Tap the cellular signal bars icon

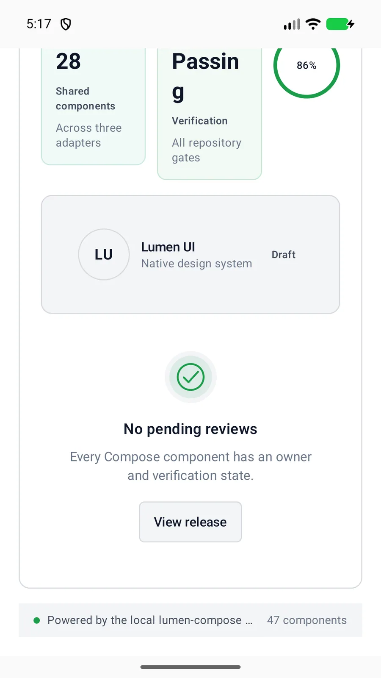[x=292, y=24]
